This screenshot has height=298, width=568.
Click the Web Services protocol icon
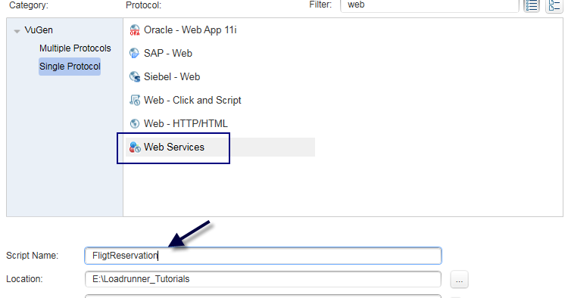pos(135,147)
